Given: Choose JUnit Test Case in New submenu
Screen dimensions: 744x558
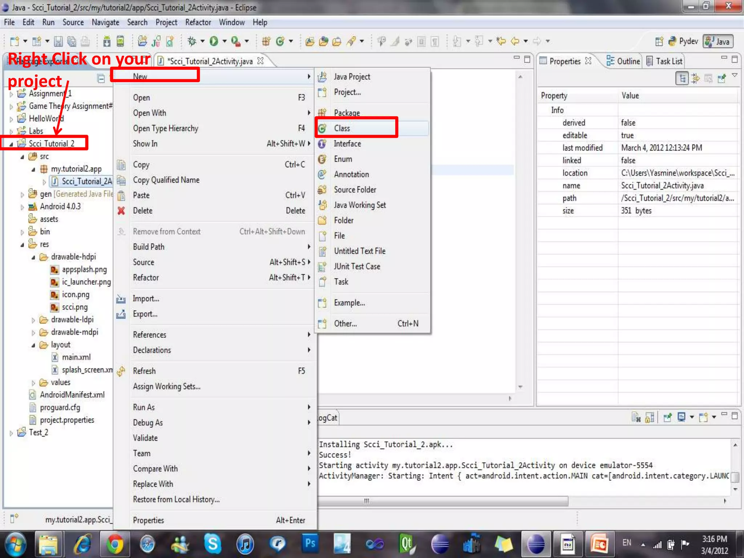Looking at the screenshot, I should pos(372,266).
